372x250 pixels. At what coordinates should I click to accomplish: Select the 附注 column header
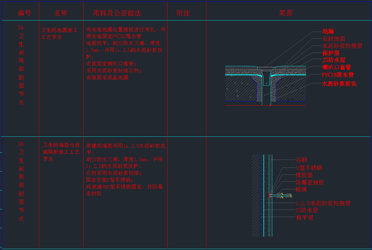tap(183, 13)
